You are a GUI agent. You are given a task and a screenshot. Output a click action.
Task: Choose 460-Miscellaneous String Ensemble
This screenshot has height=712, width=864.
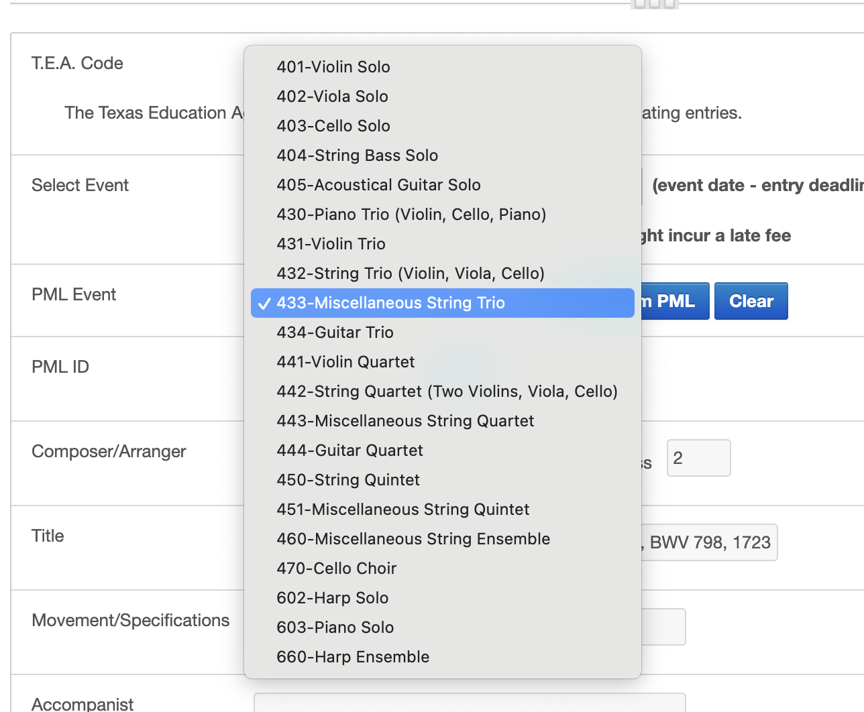(x=413, y=539)
